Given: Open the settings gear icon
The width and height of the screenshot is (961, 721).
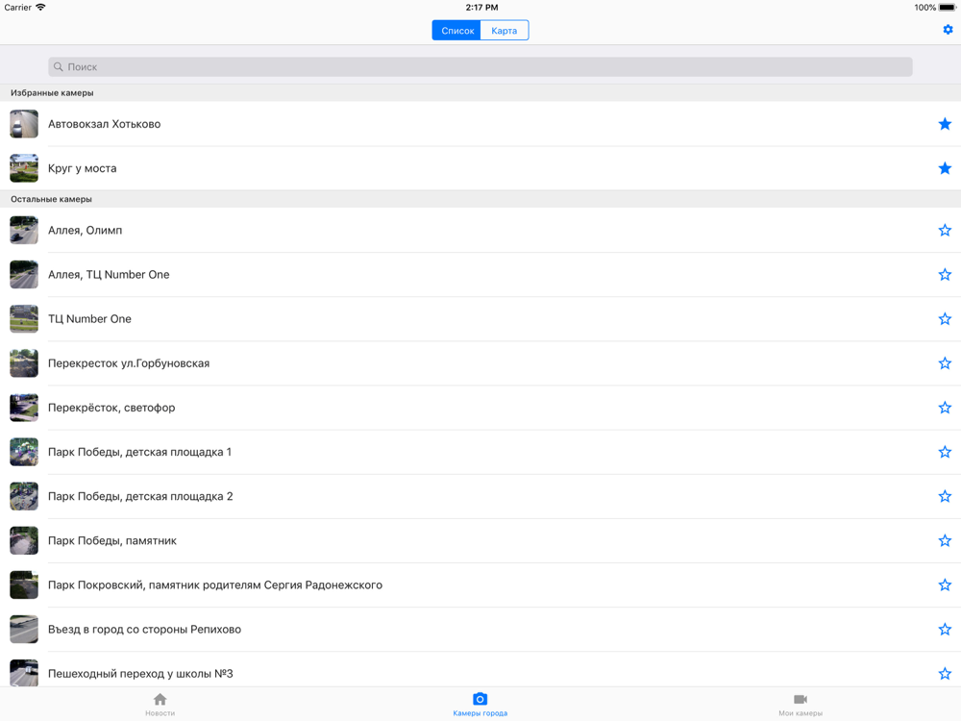Looking at the screenshot, I should coord(948,30).
